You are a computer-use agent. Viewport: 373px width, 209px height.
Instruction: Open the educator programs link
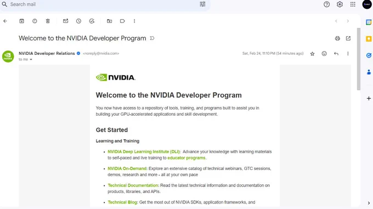point(187,158)
